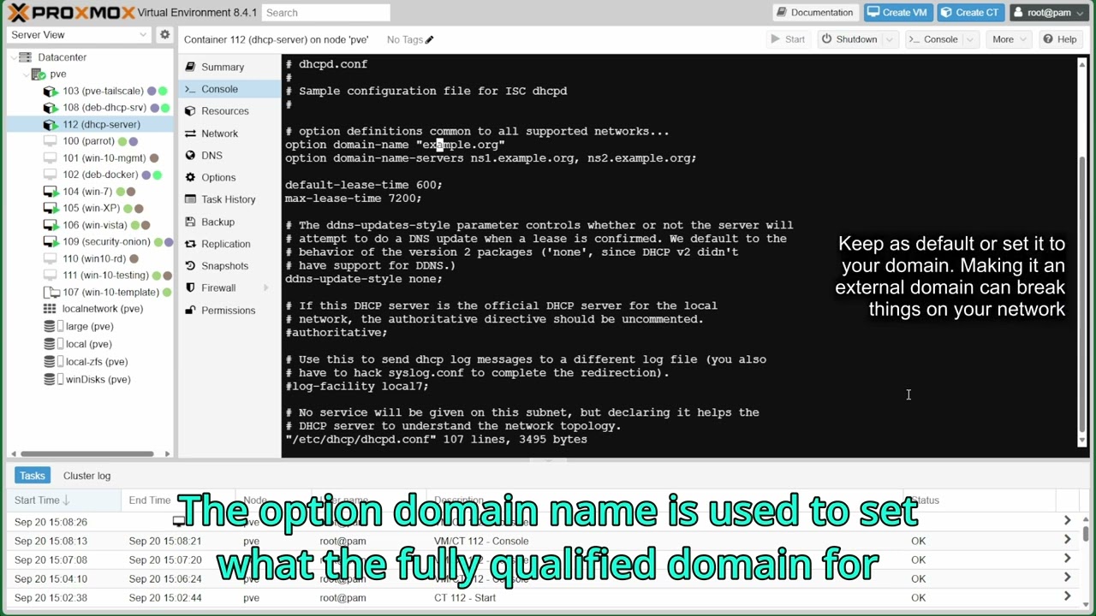Image resolution: width=1096 pixels, height=616 pixels.
Task: Click the task log vertical scrollbar
Action: point(1086,532)
